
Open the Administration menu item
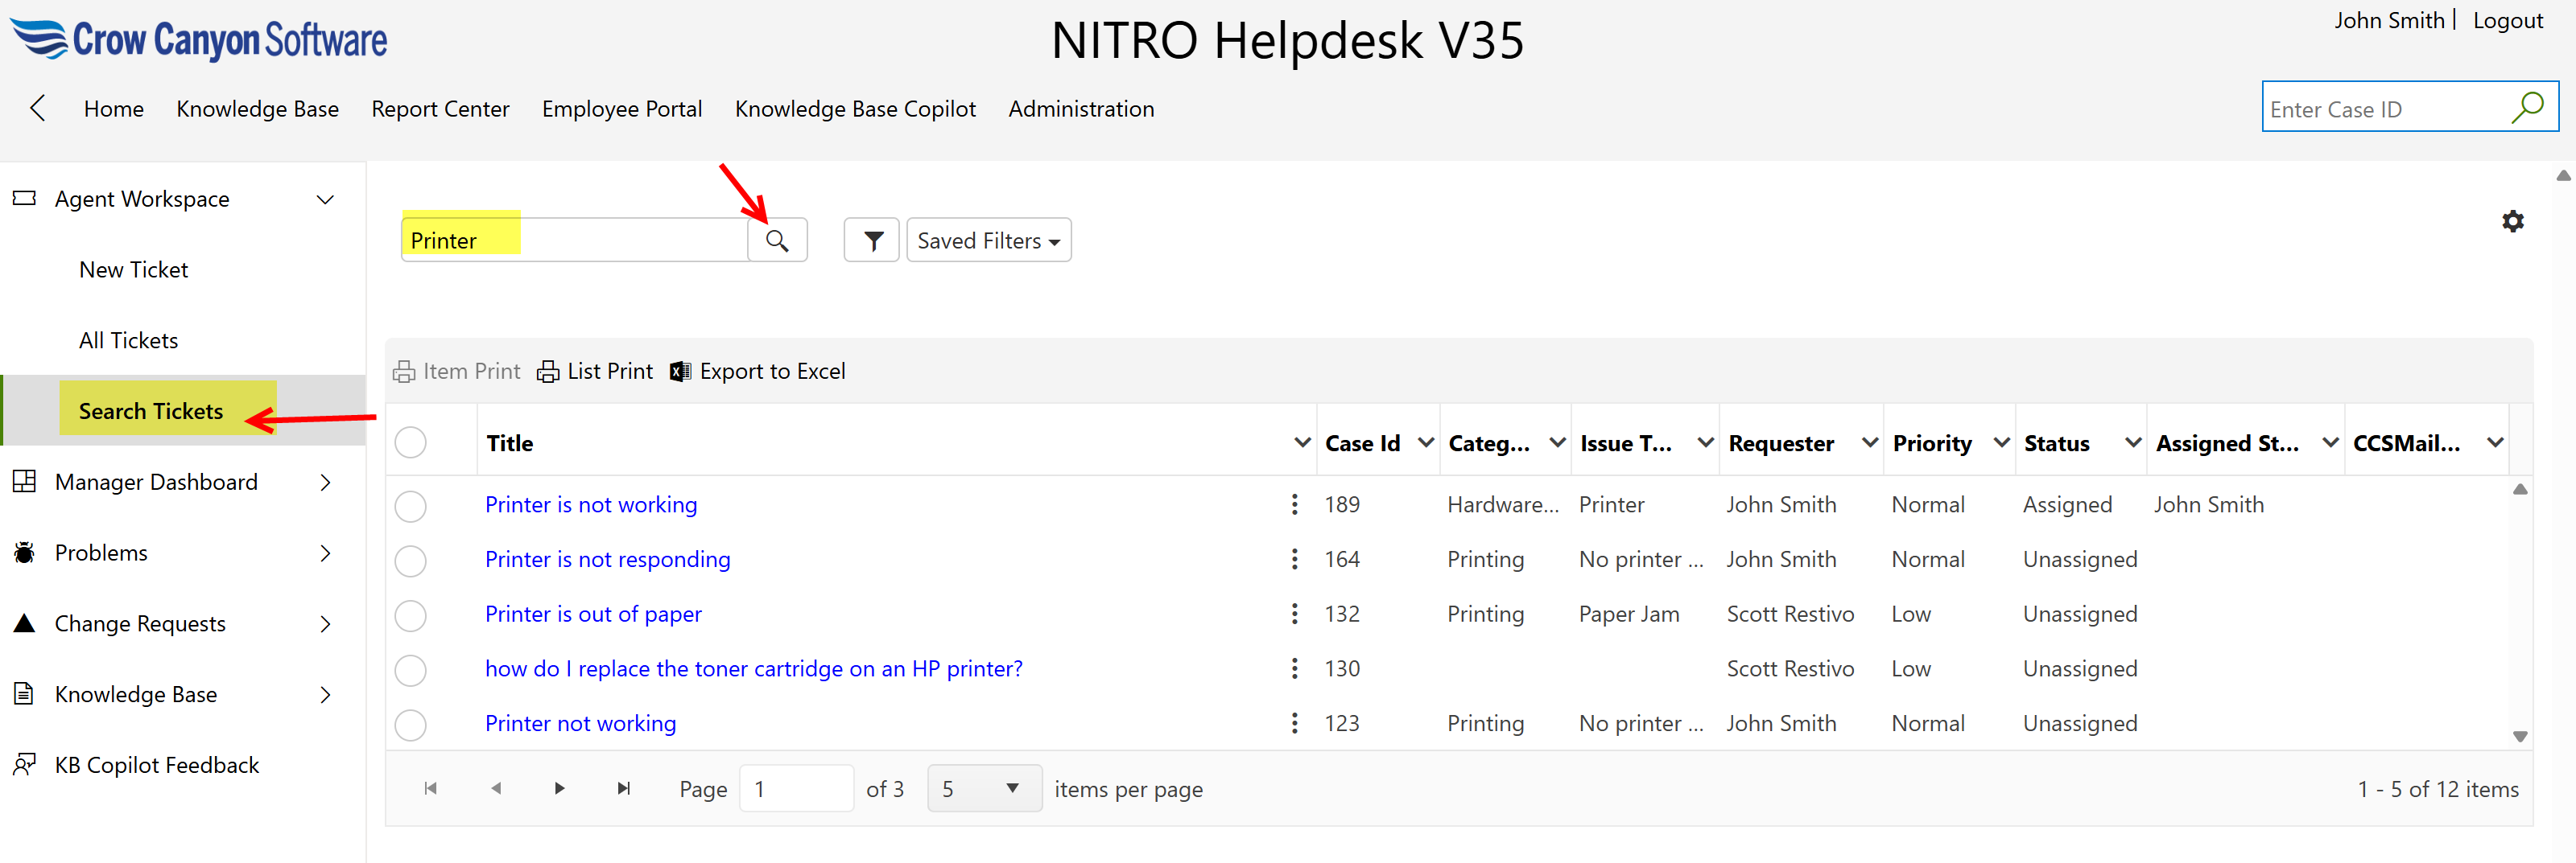pos(1080,109)
